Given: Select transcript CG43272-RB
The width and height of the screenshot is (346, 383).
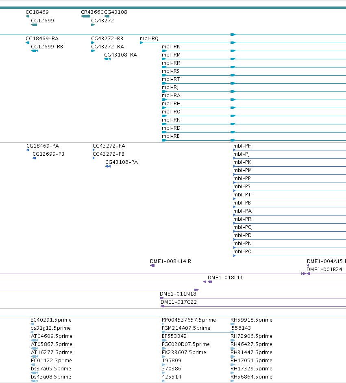Looking at the screenshot, I should click(x=107, y=38).
